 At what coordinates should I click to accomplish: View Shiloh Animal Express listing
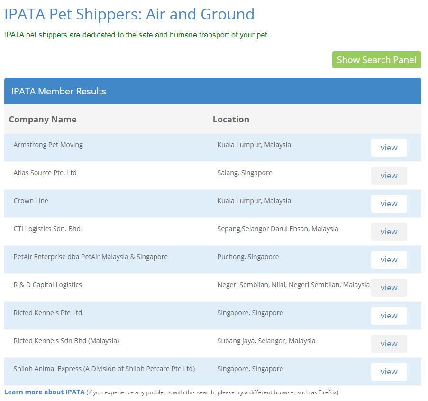pos(389,372)
